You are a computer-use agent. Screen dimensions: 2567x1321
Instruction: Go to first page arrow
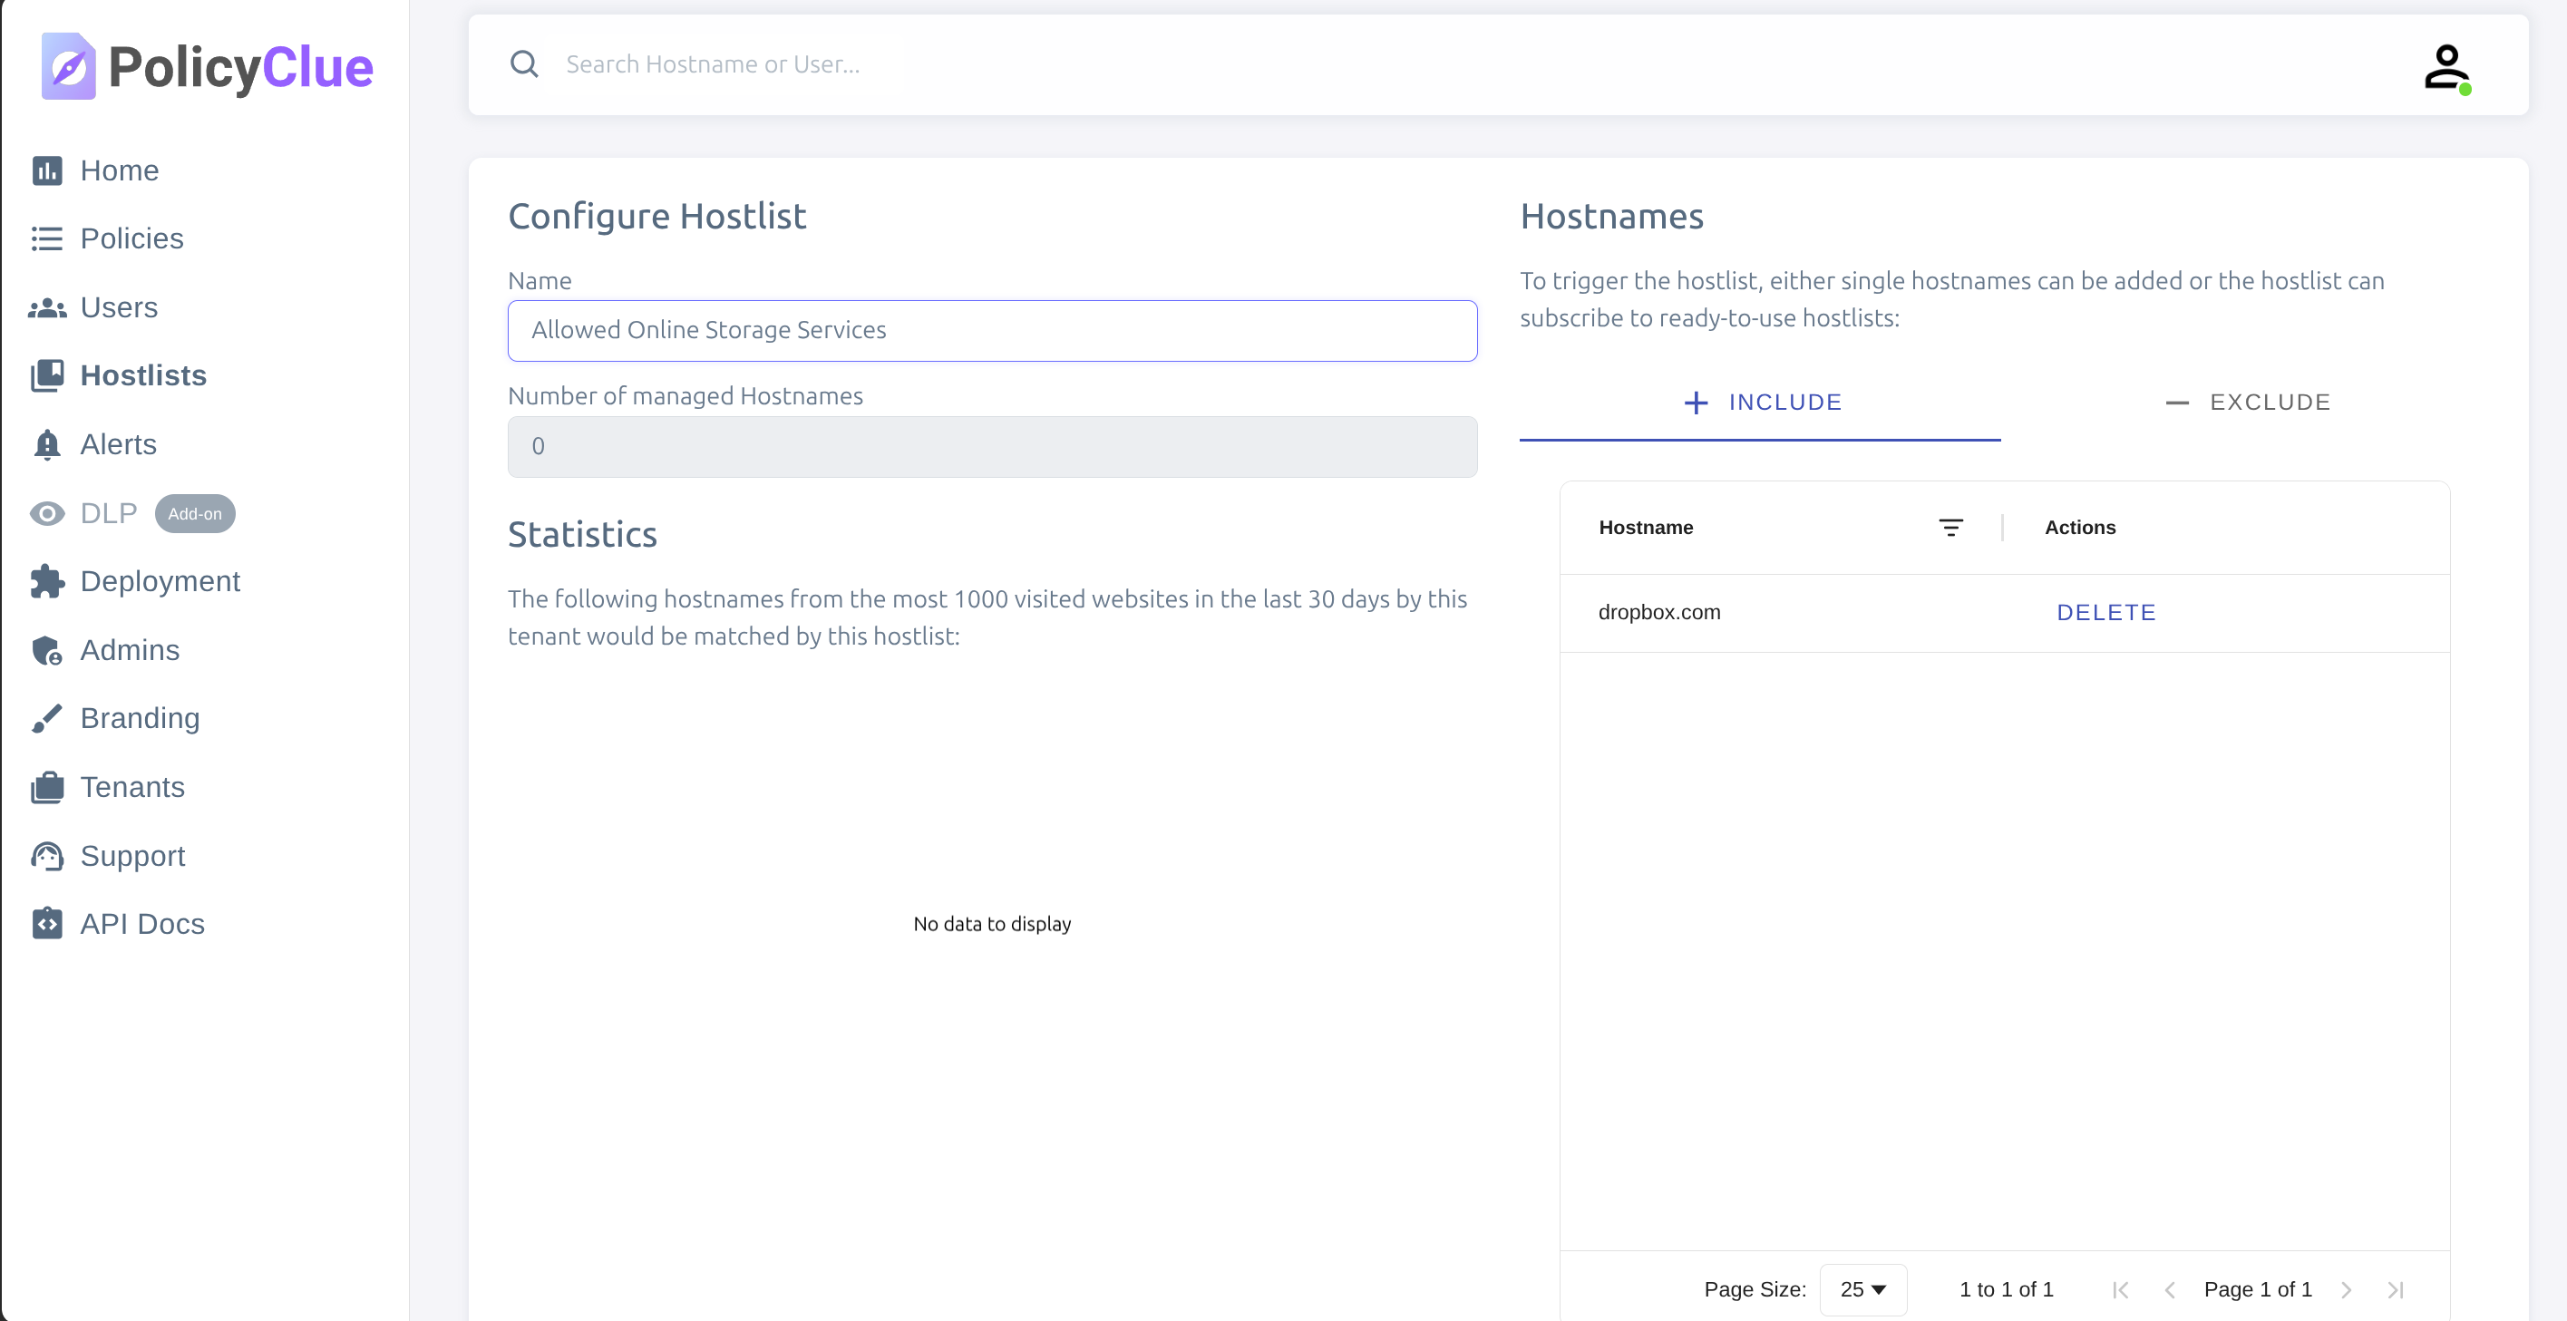point(2121,1289)
